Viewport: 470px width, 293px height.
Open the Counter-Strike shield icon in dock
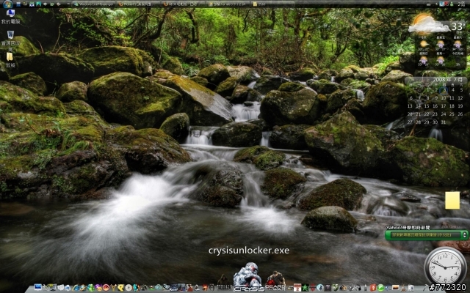click(x=335, y=287)
